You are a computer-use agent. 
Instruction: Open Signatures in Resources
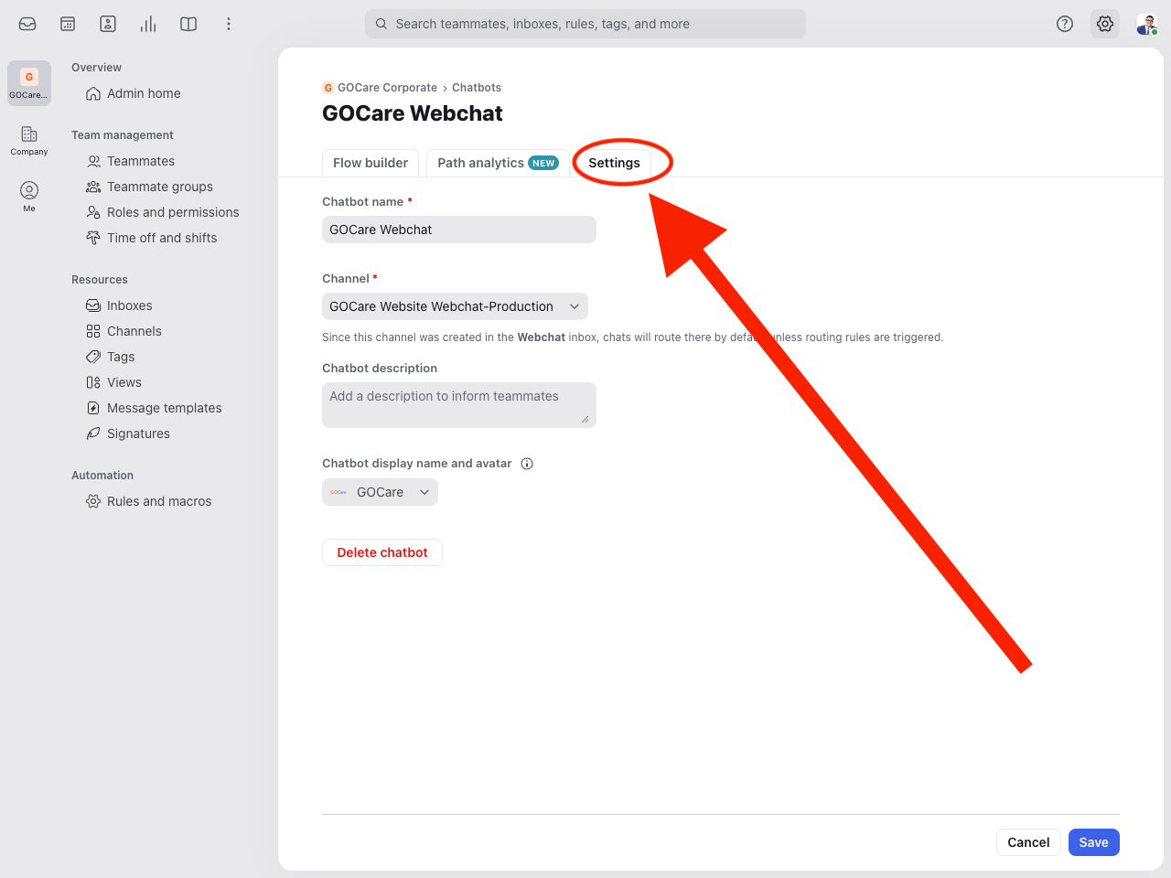[x=138, y=434]
